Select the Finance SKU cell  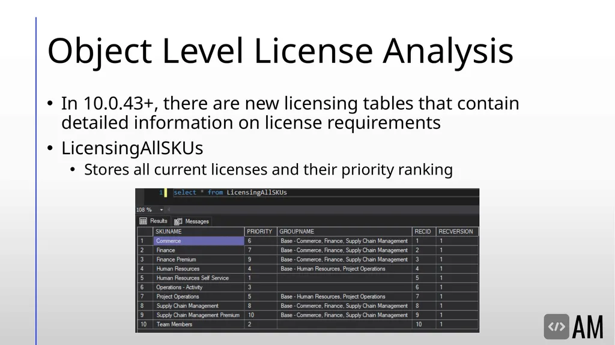click(198, 250)
